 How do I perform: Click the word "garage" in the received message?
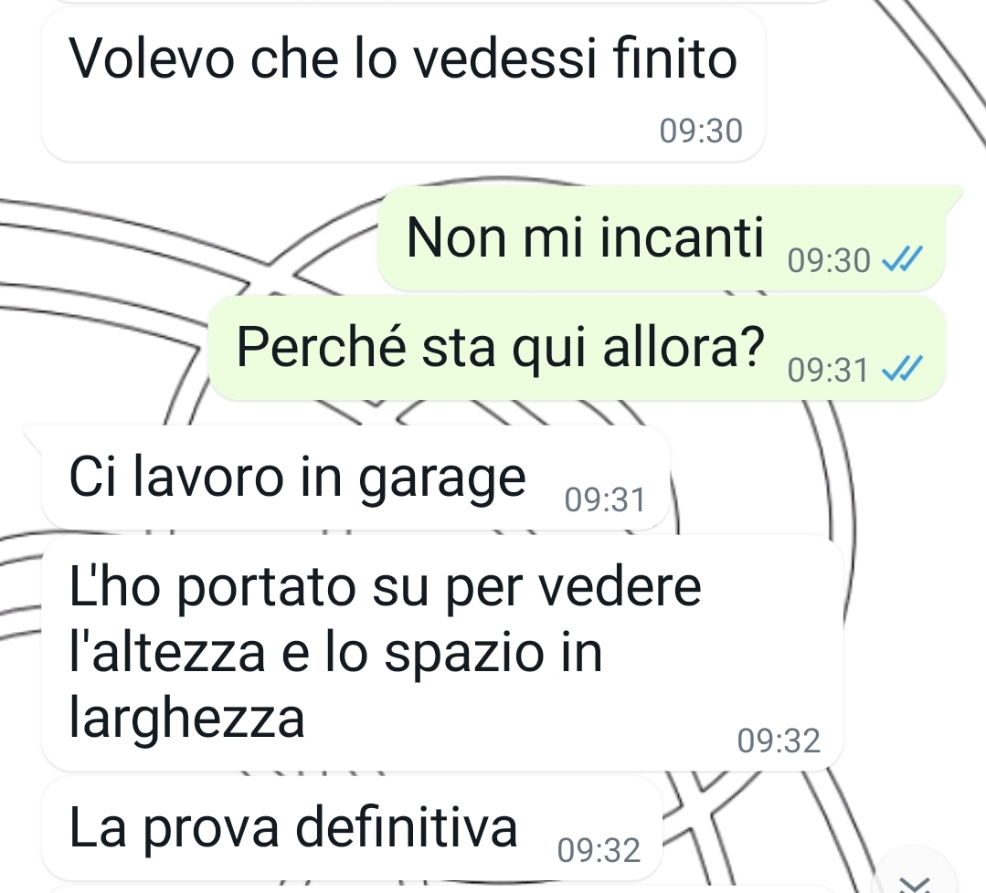(442, 478)
